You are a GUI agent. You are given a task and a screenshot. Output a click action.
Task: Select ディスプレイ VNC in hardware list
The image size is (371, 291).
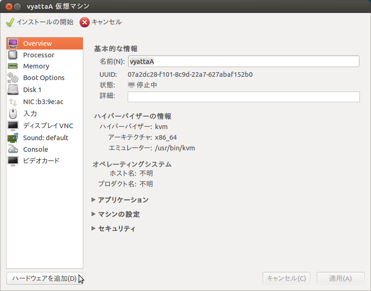click(48, 126)
